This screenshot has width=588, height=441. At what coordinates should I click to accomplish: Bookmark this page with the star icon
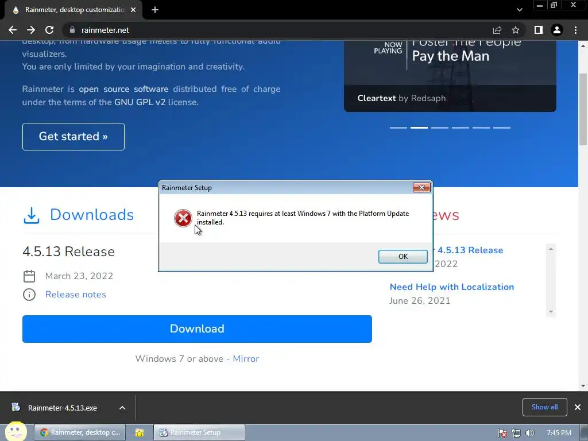point(516,30)
